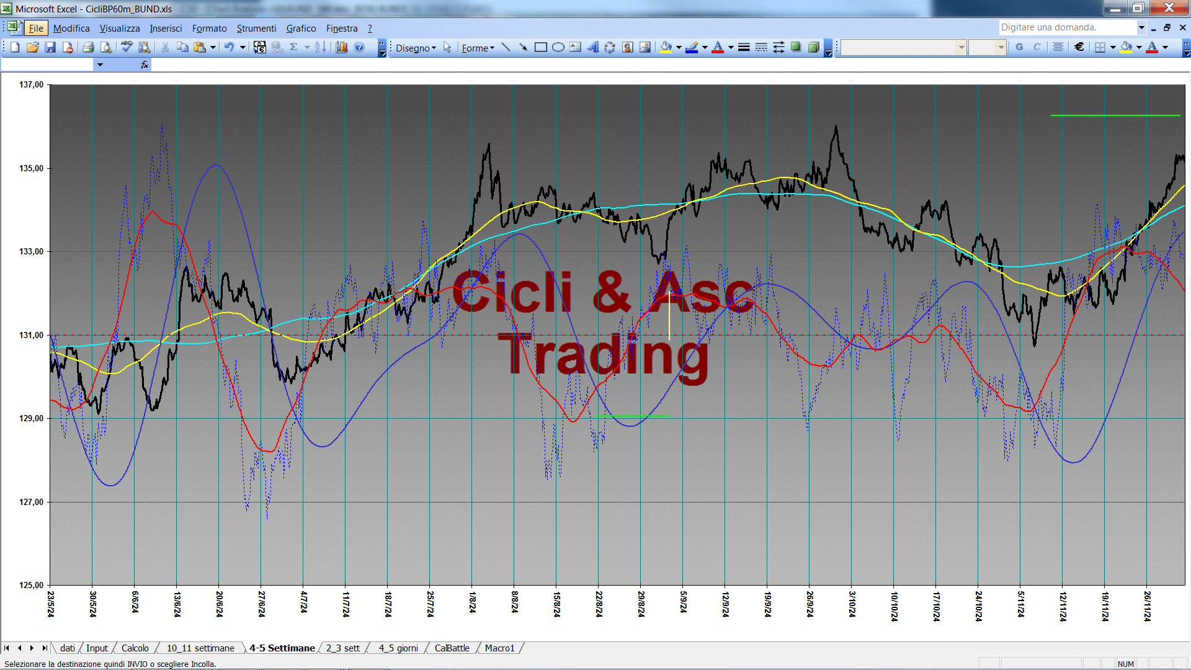
Task: Go to the last sheet tab navigation arrow
Action: pos(45,648)
